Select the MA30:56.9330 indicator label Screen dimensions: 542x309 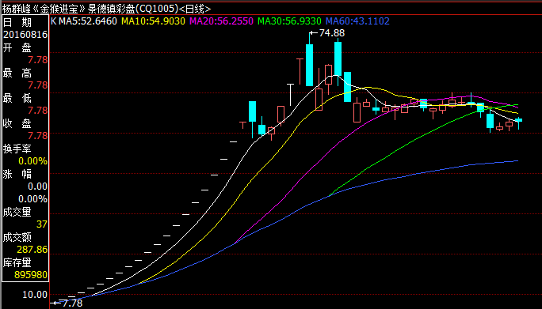point(289,21)
